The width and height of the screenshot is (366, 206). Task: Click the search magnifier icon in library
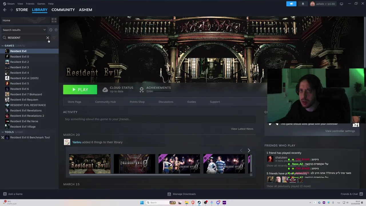tap(4, 38)
